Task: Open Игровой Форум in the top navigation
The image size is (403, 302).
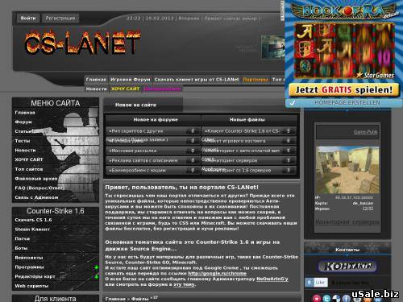Action: 131,80
